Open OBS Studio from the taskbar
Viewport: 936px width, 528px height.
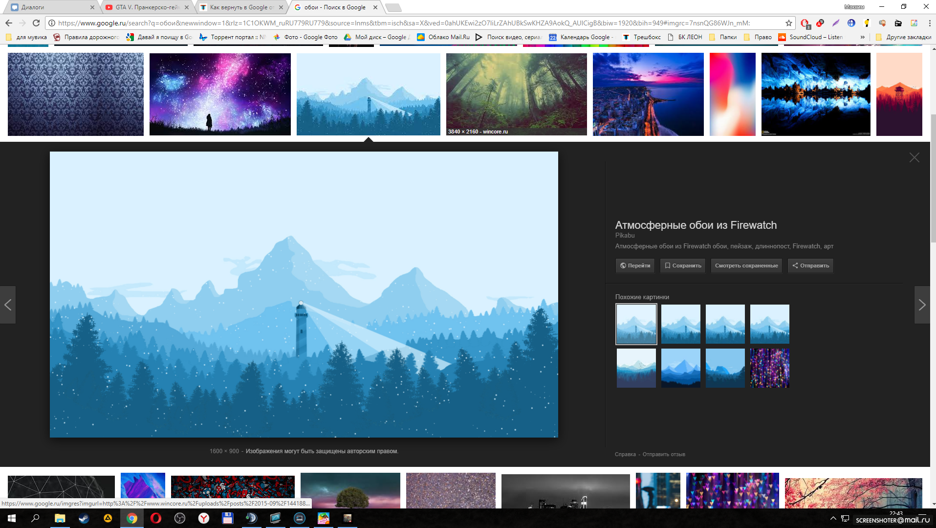point(180,518)
